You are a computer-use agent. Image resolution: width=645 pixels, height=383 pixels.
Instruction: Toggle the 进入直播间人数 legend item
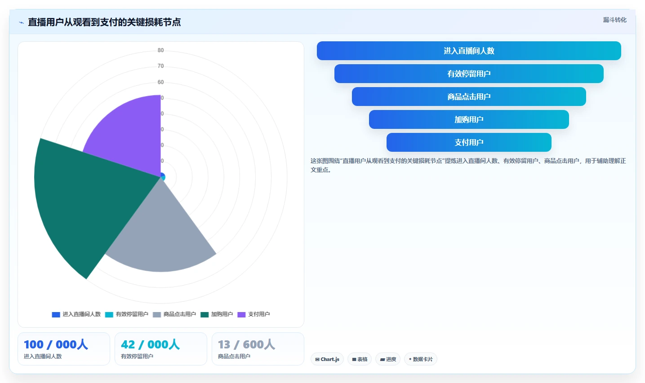point(76,314)
